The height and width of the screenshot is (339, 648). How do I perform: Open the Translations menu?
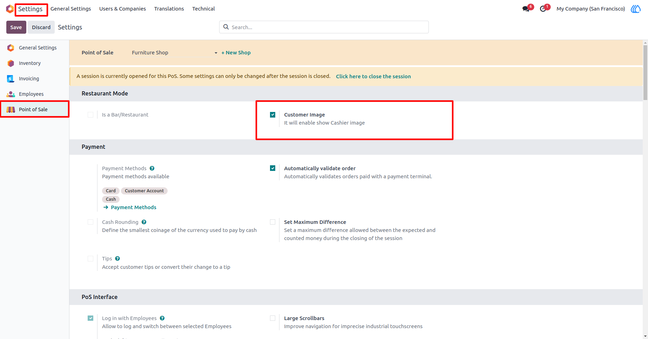pos(169,9)
